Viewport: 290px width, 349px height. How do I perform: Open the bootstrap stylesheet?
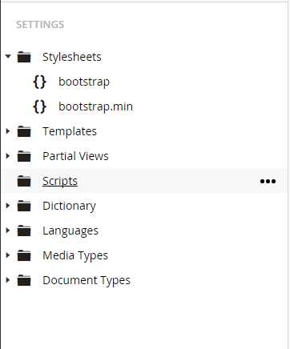pyautogui.click(x=84, y=82)
